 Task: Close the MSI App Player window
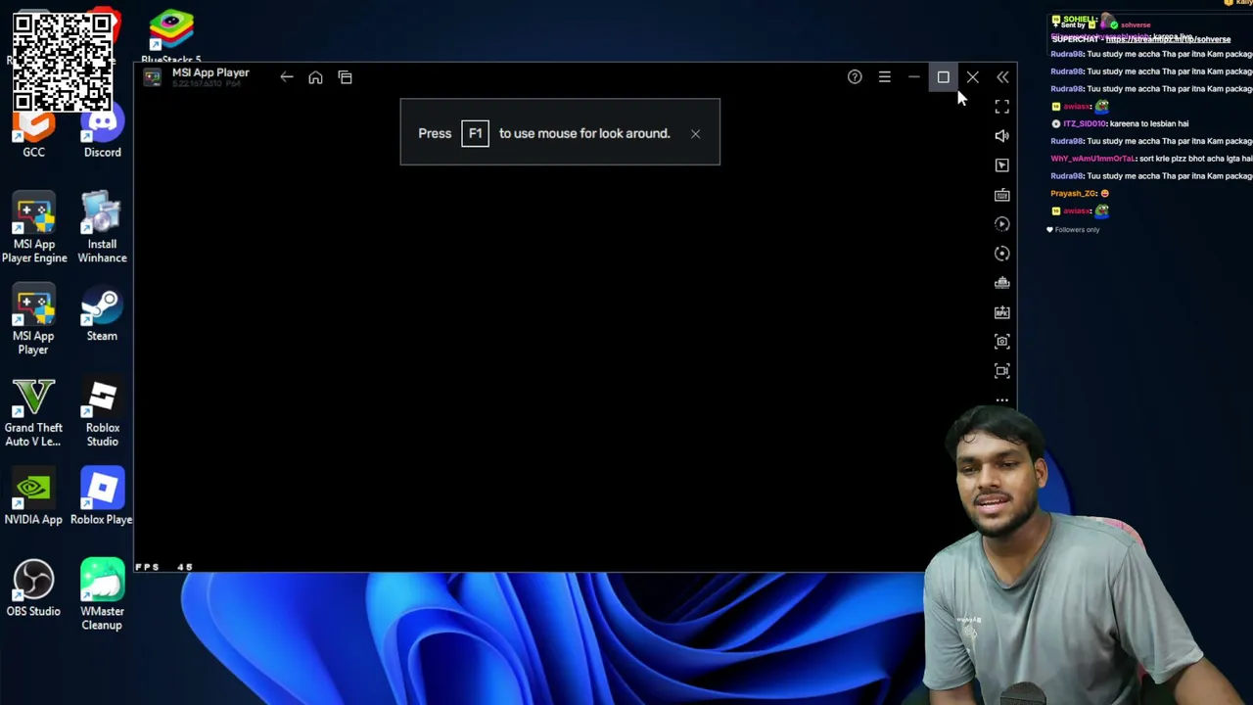972,76
